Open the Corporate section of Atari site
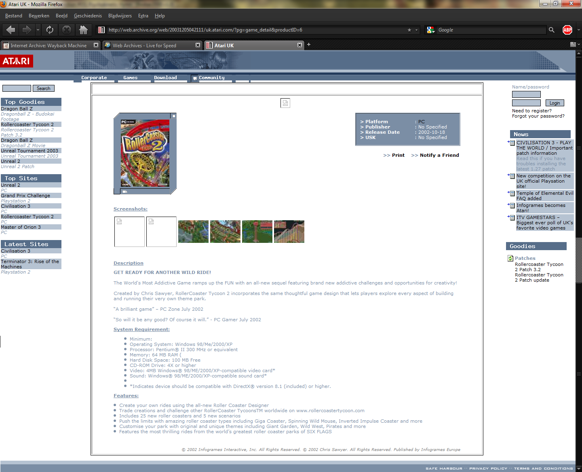This screenshot has height=472, width=582. point(94,78)
